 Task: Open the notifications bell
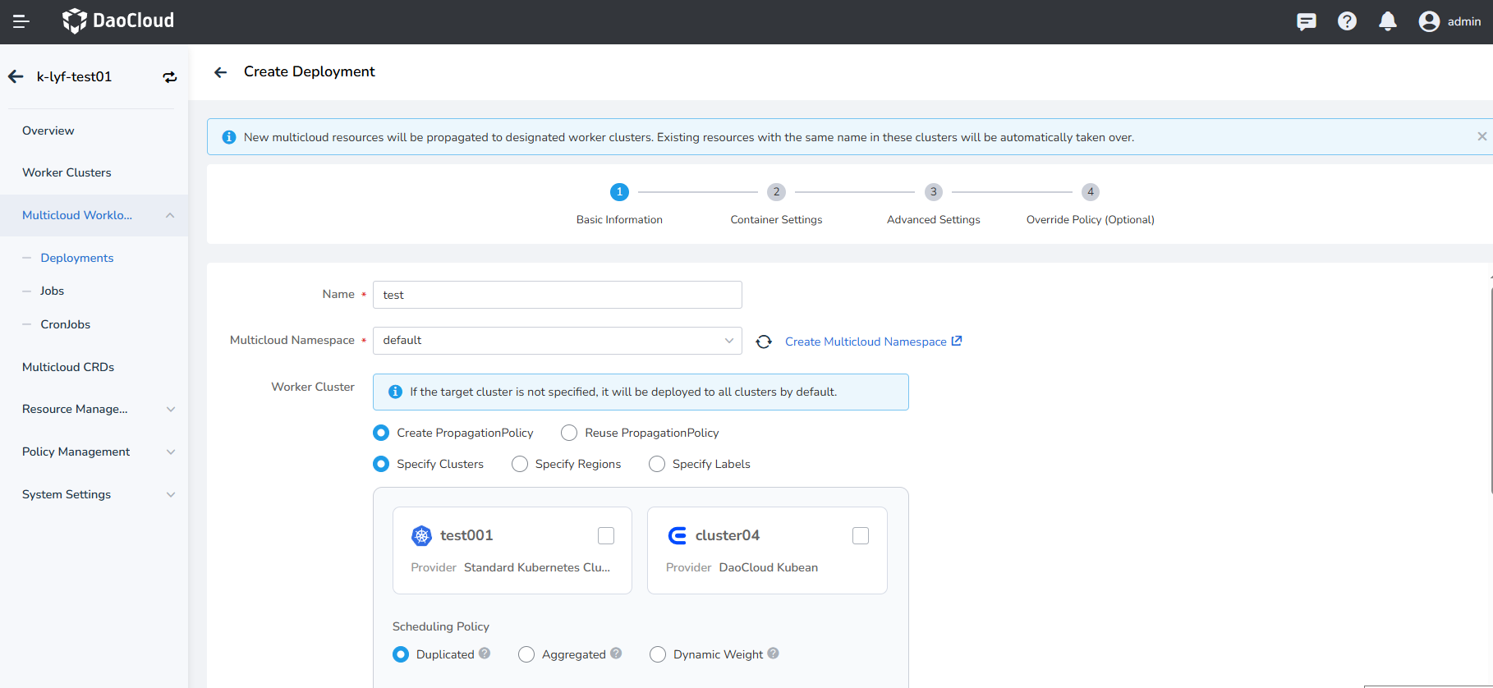tap(1387, 21)
